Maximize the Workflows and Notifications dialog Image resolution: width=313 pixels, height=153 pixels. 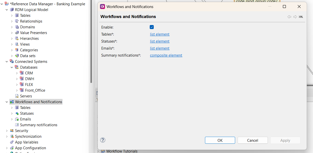pyautogui.click(x=284, y=7)
